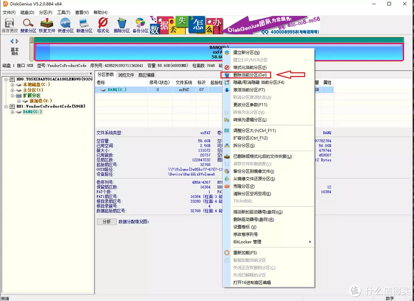Expand the BANQ(G:) tree node

tap(12, 112)
